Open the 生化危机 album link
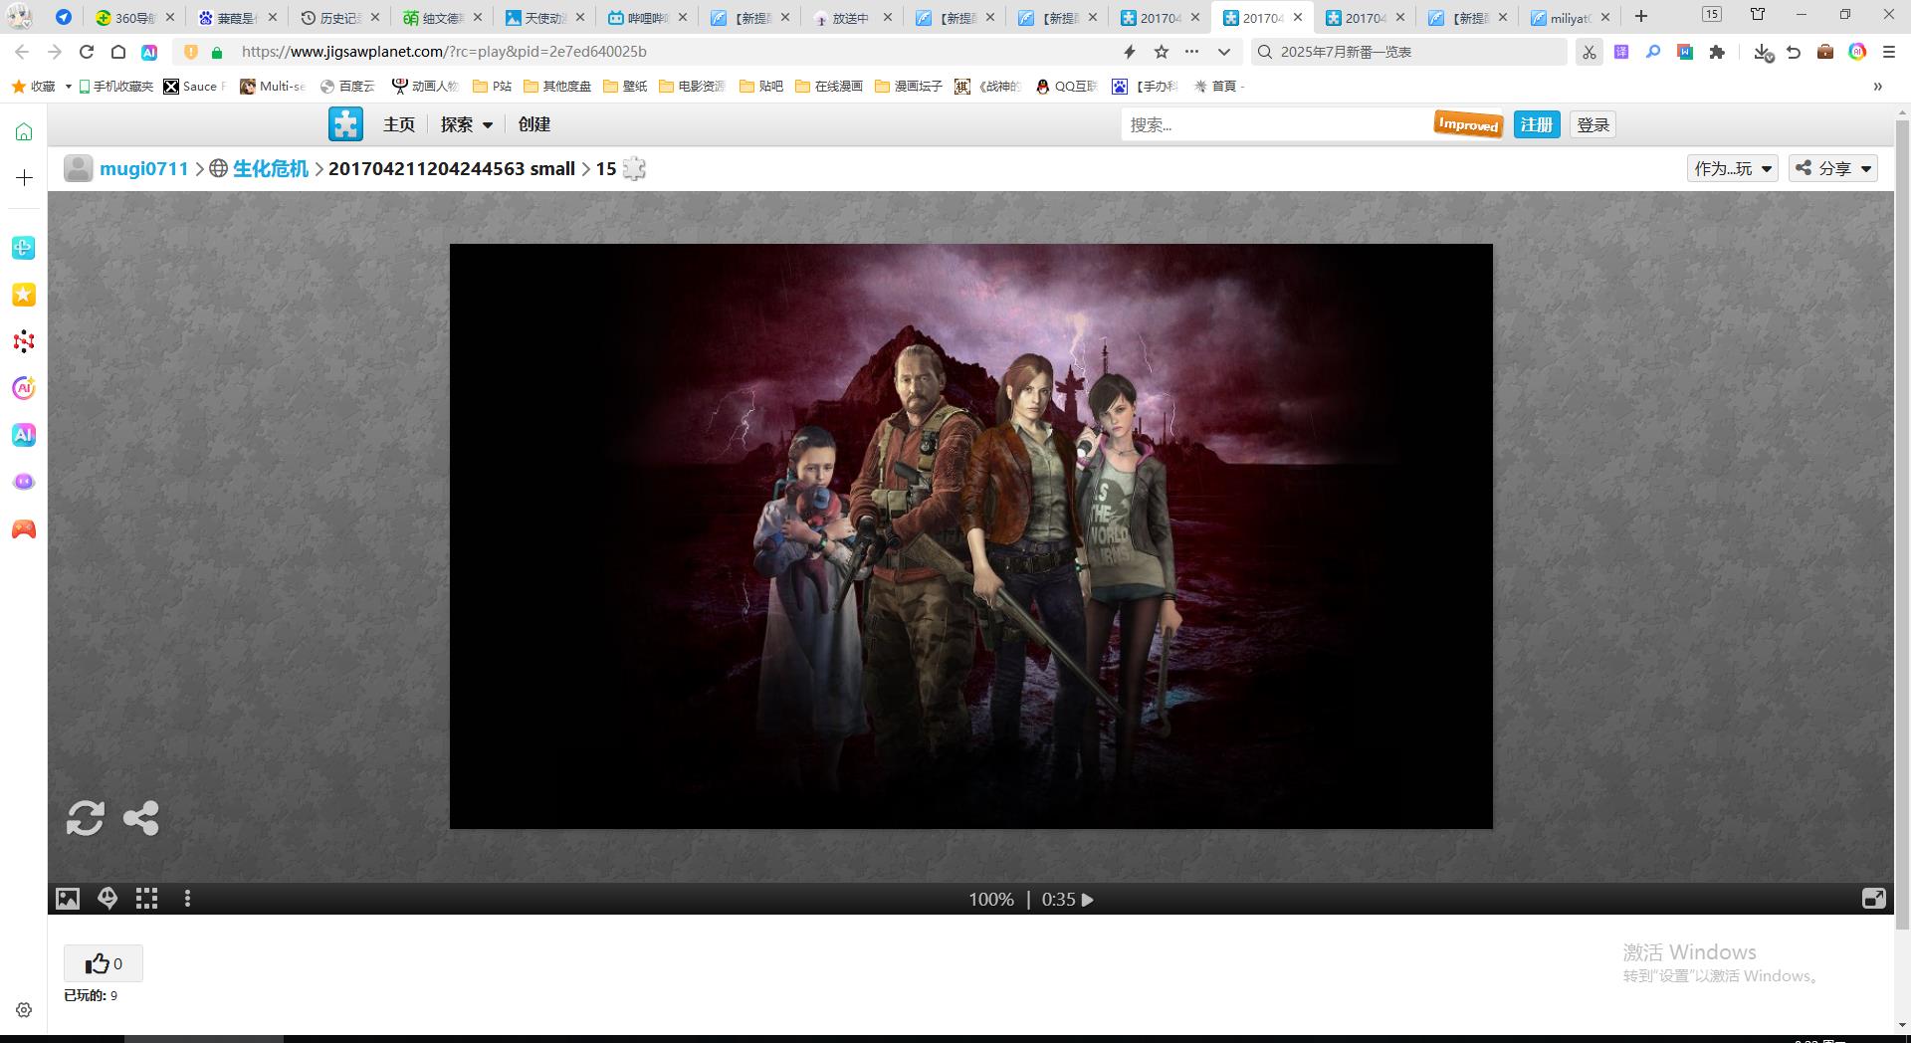 pyautogui.click(x=271, y=168)
